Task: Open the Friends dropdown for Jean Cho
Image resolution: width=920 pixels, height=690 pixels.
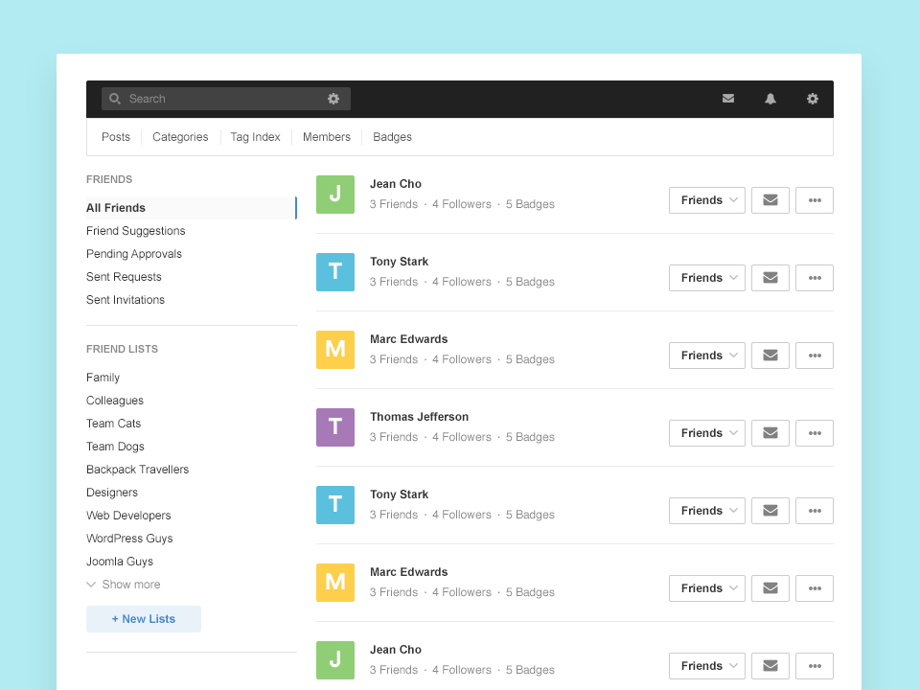Action: click(706, 199)
